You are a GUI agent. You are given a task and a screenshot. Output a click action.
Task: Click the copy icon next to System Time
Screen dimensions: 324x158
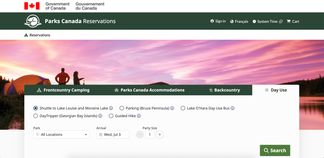click(x=281, y=21)
